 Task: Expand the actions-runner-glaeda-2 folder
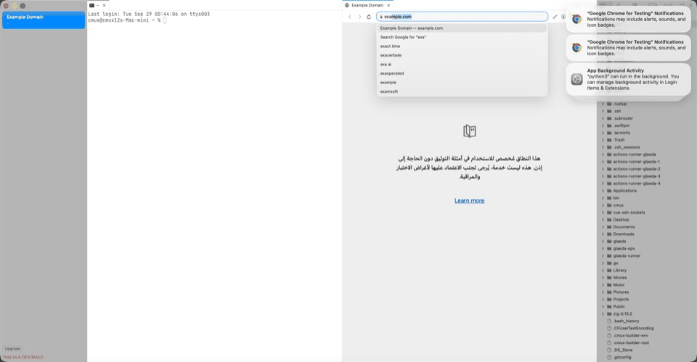click(603, 169)
